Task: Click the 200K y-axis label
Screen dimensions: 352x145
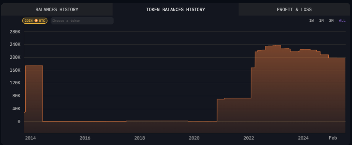Action: pyautogui.click(x=15, y=58)
